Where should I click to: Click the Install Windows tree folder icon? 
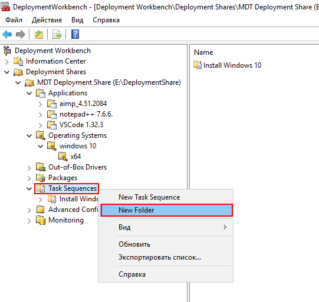tap(52, 199)
